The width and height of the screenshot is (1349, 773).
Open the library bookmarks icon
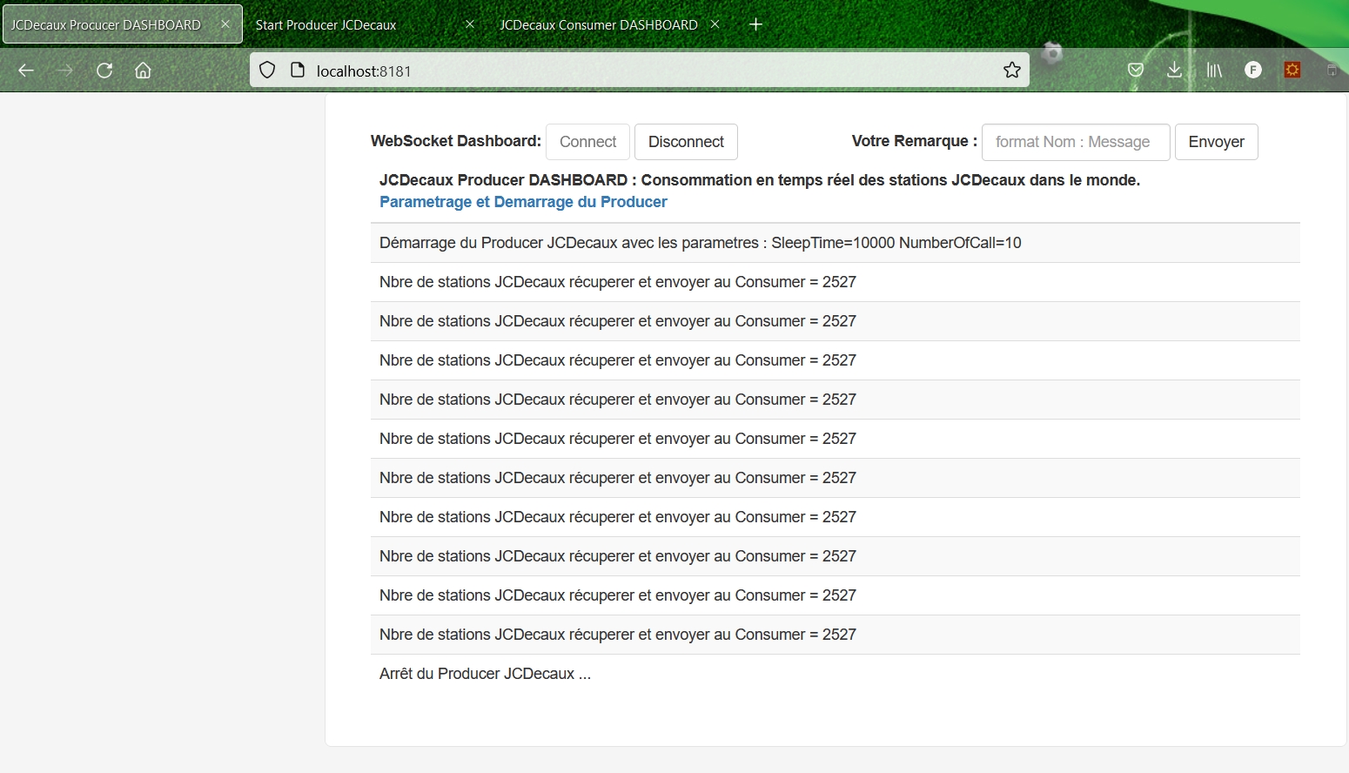pyautogui.click(x=1214, y=71)
